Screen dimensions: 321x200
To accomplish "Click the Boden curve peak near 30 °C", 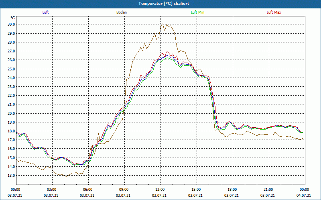I will [x=163, y=24].
